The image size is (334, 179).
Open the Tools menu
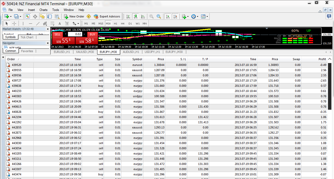56,10
